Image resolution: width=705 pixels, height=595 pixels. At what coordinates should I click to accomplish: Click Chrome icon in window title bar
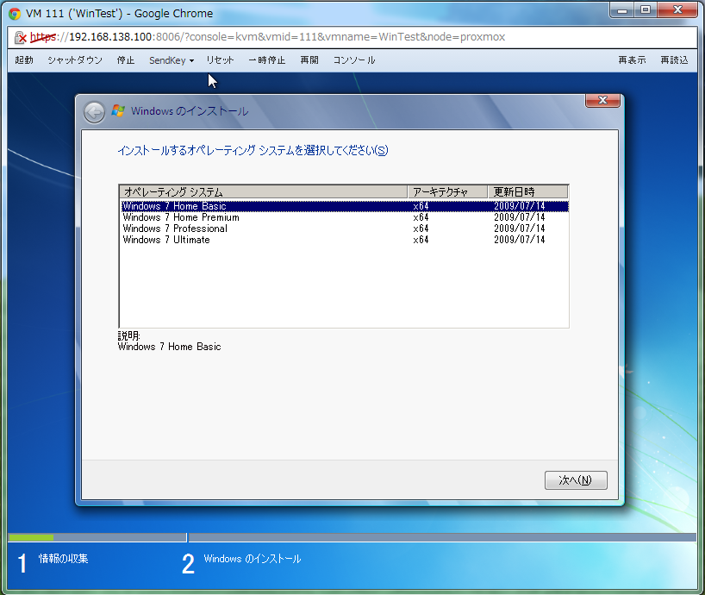coord(15,14)
